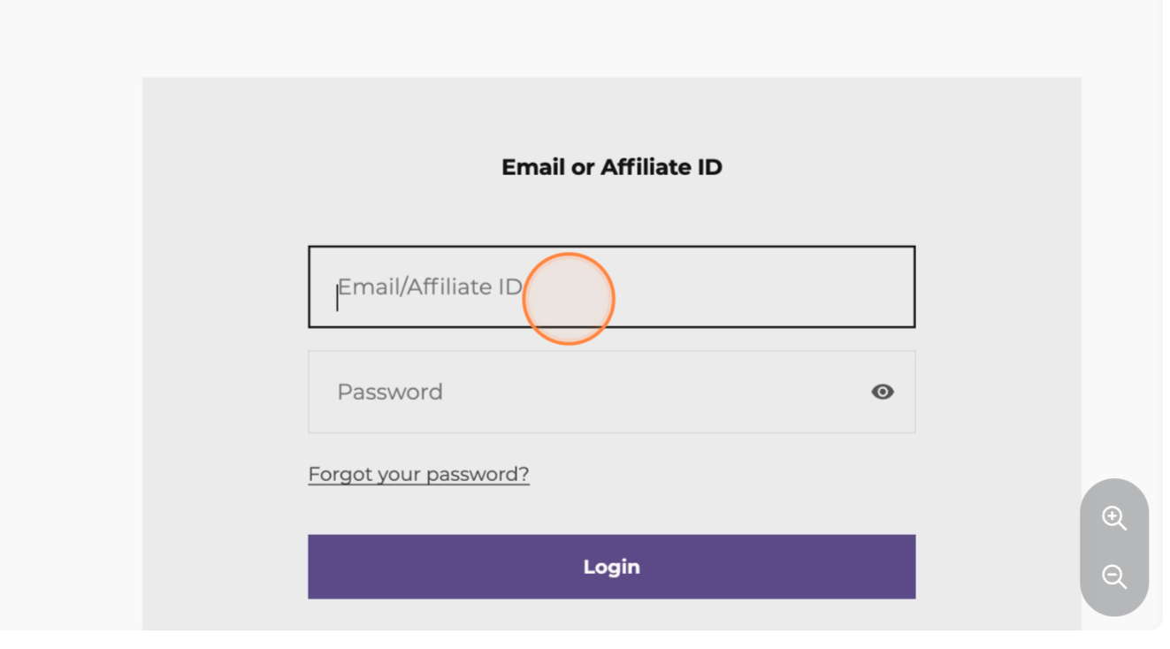Show the typed password via eye icon

coord(882,392)
